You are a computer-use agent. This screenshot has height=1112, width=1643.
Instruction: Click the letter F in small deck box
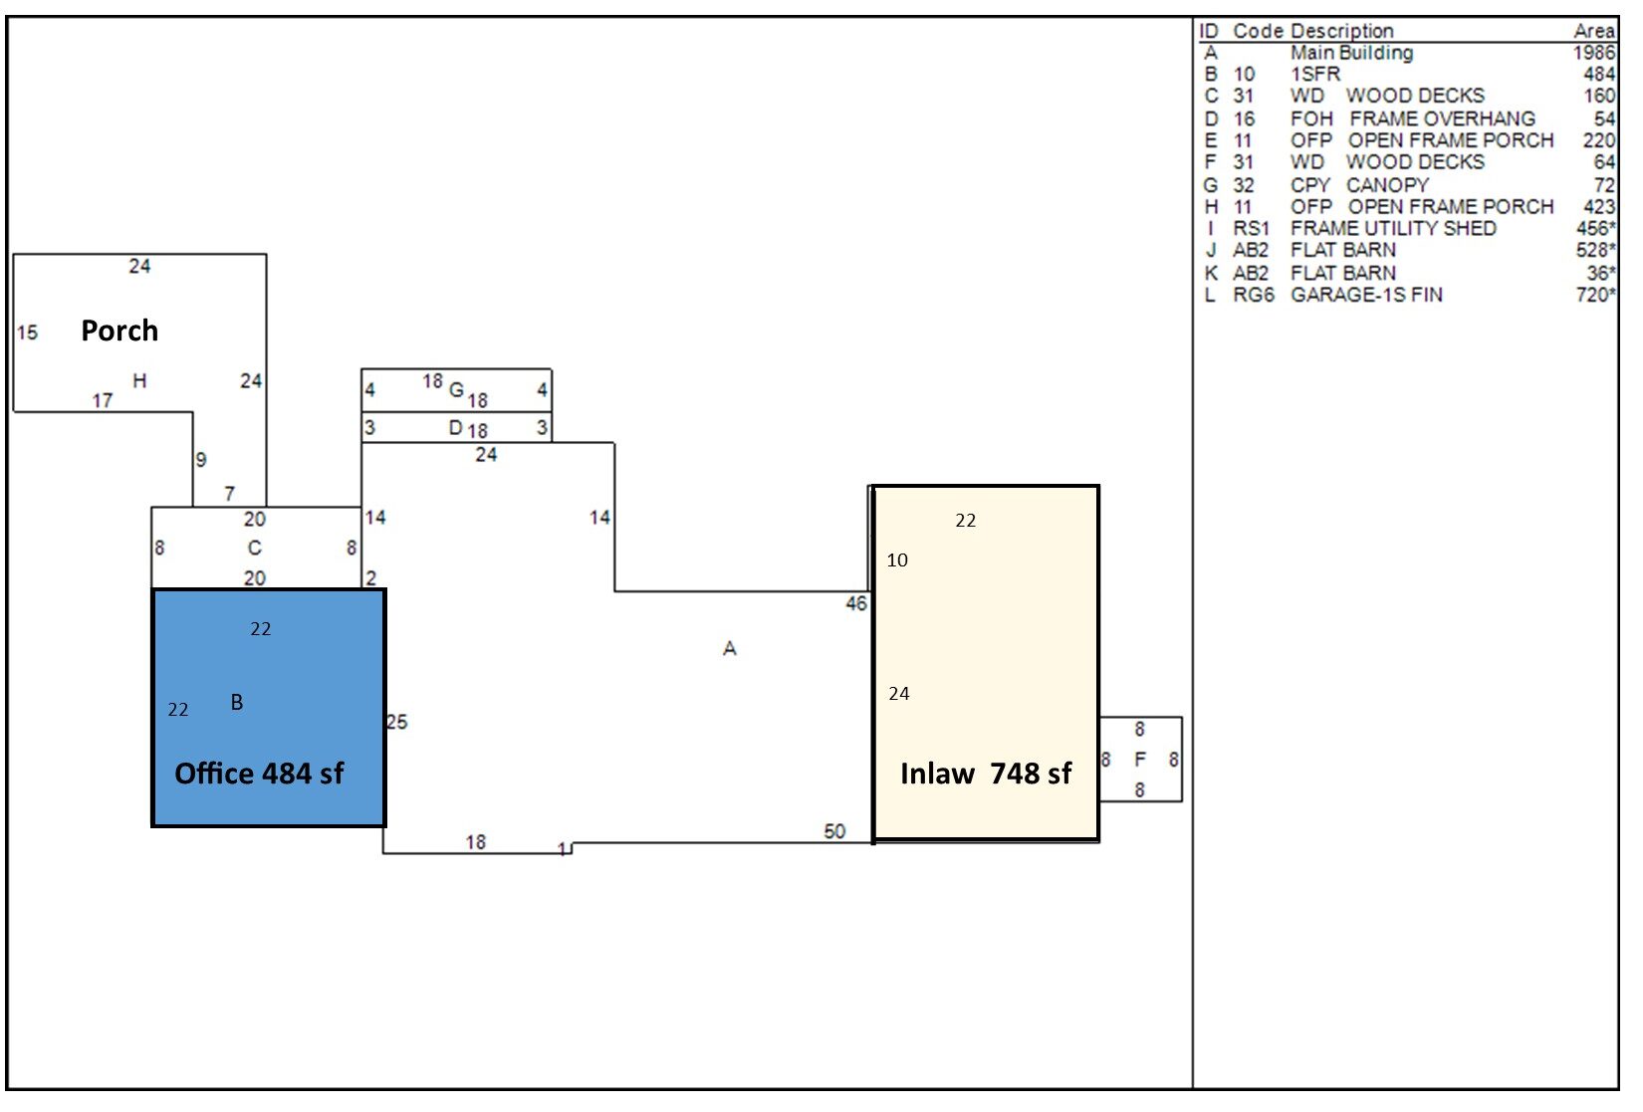1140,760
